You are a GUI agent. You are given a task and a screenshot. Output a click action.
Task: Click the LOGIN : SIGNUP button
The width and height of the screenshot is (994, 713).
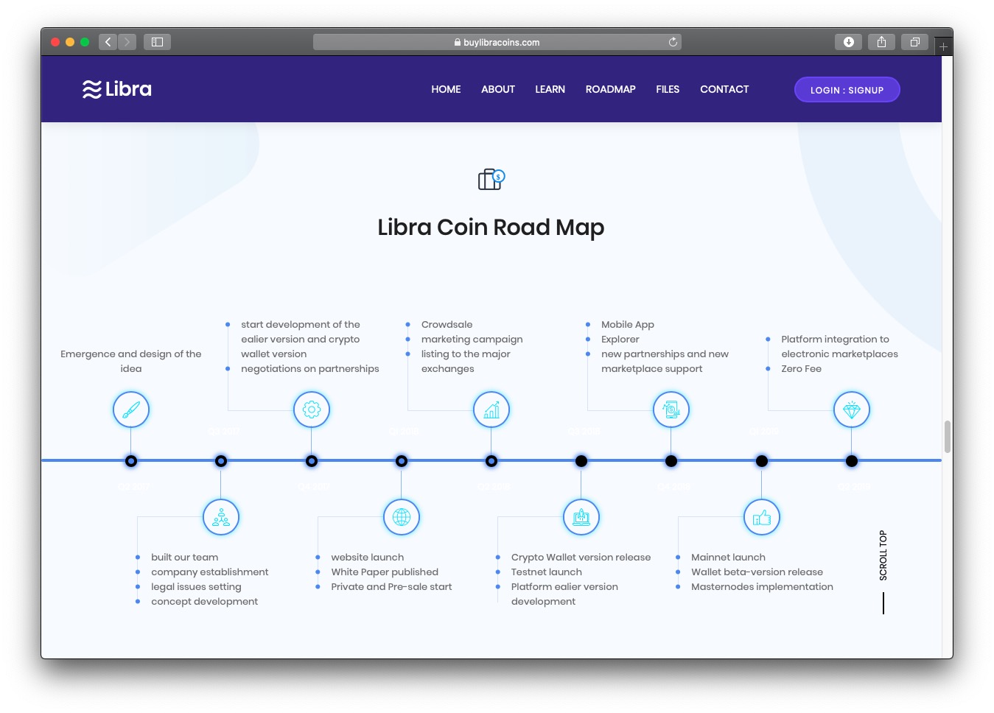click(x=847, y=90)
